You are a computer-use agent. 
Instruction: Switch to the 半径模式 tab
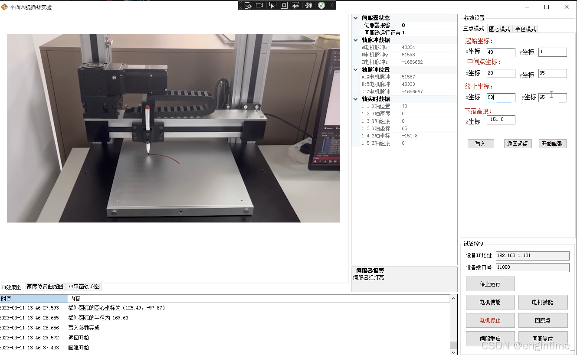coord(525,29)
